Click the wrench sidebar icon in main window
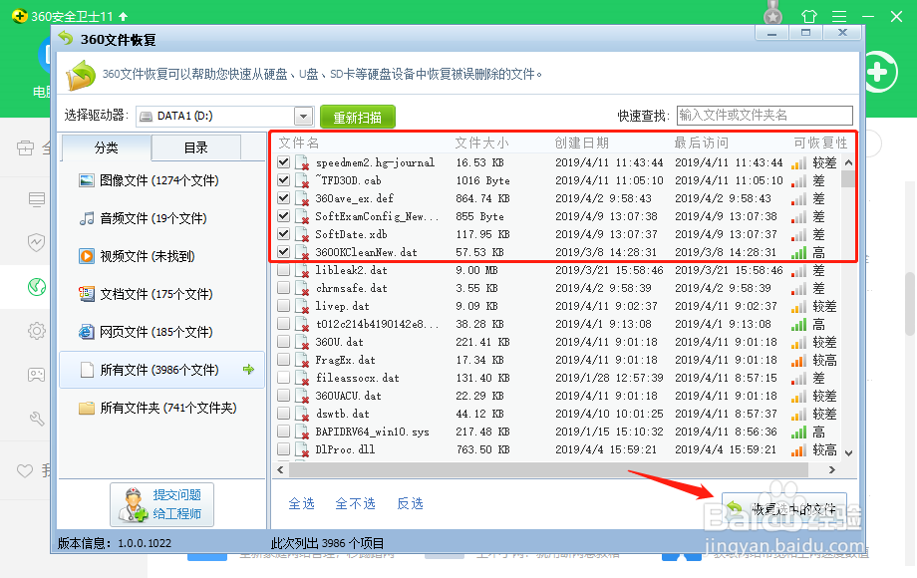The height and width of the screenshot is (578, 917). pos(36,419)
